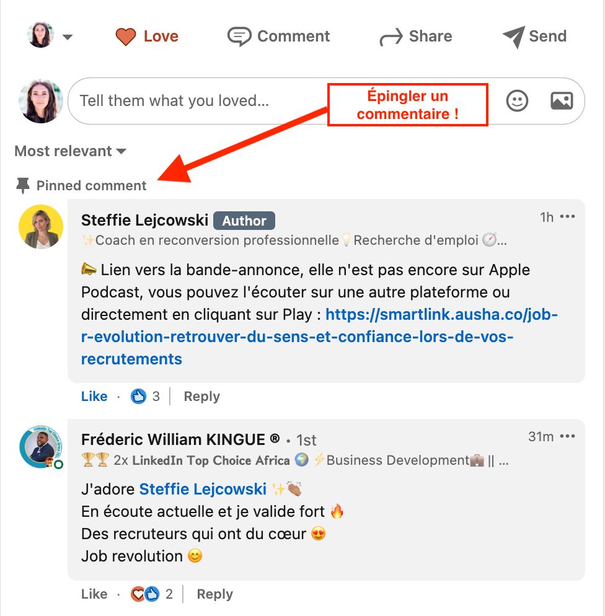The image size is (605, 616).
Task: Open the emoji picker in comment box
Action: [x=517, y=100]
